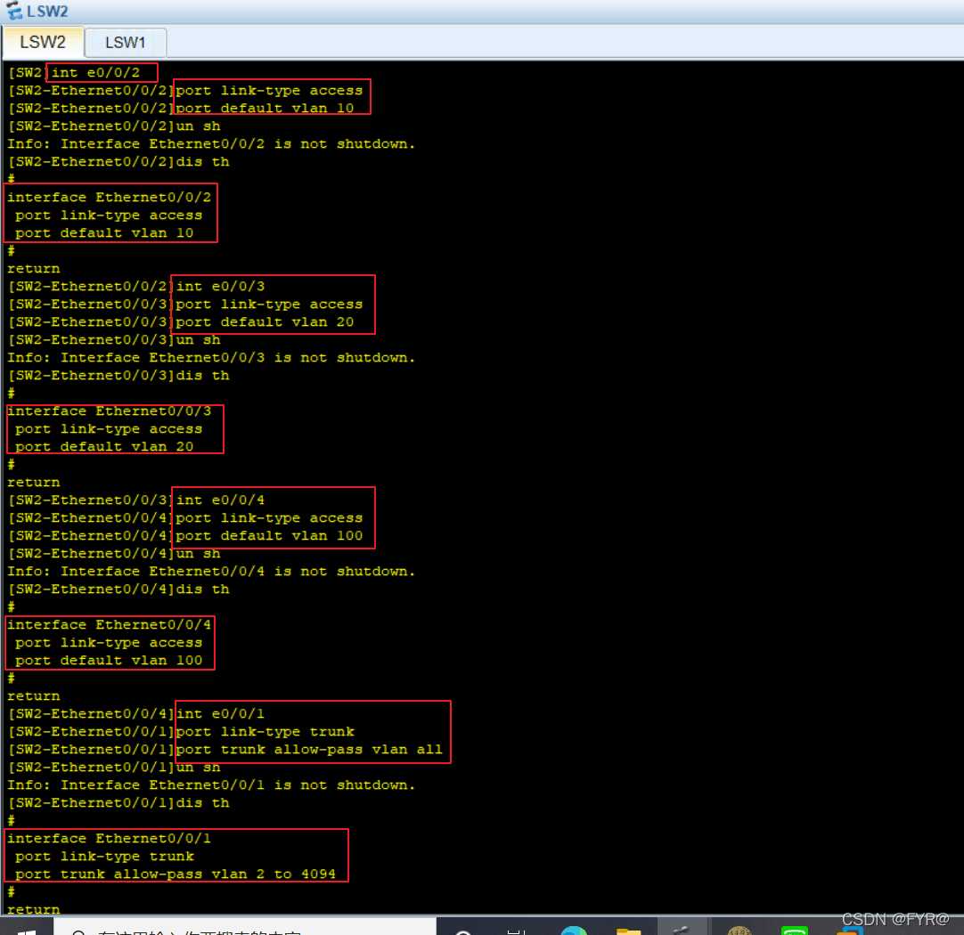The width and height of the screenshot is (964, 935).
Task: Click the LSW2 window title icon
Action: coord(13,11)
